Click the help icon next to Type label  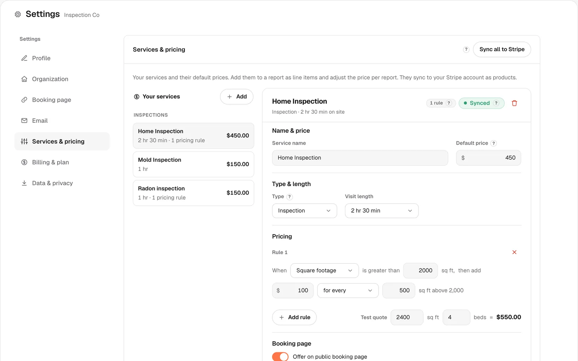[x=289, y=197]
